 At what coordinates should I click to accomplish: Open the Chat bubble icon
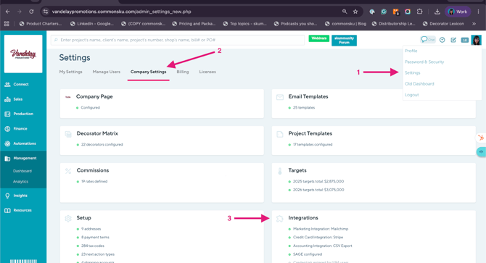[x=427, y=40]
